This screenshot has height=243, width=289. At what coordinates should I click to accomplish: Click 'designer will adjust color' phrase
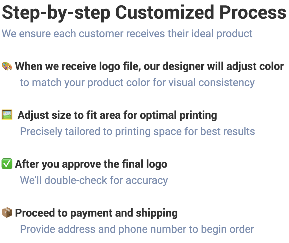tap(223, 66)
